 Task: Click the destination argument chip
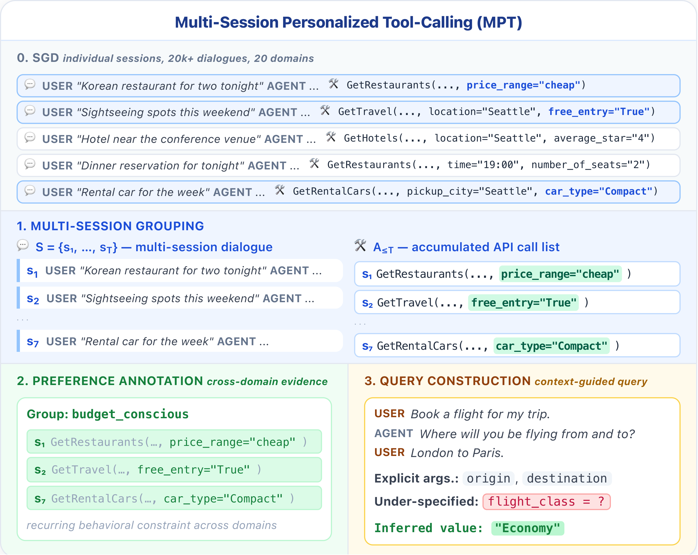coord(567,478)
